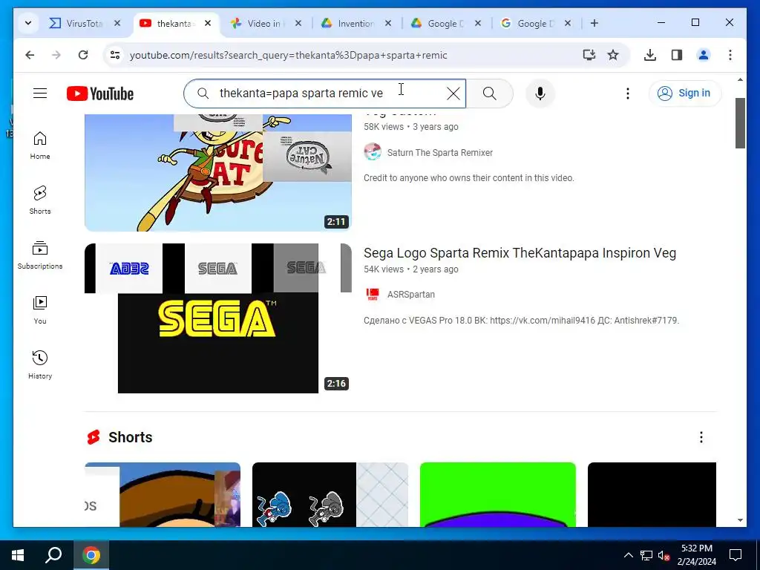
Task: View site information icon in address bar
Action: pos(115,55)
